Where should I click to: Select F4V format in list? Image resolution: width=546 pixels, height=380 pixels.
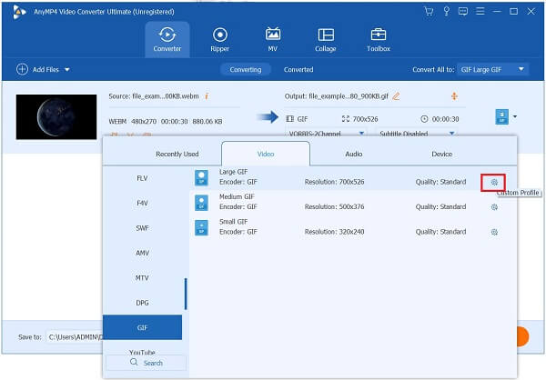(x=142, y=203)
